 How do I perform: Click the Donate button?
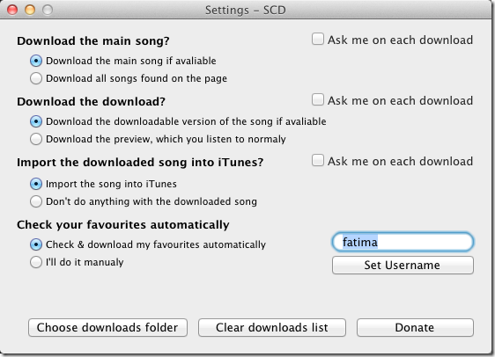[415, 327]
